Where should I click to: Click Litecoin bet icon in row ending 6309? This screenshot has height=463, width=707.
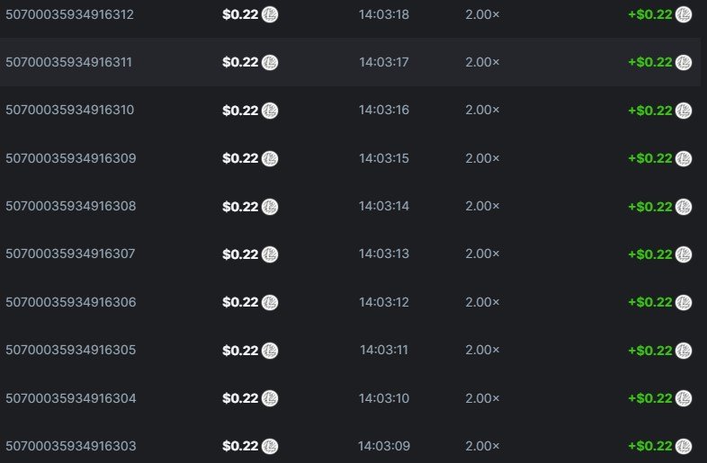270,158
